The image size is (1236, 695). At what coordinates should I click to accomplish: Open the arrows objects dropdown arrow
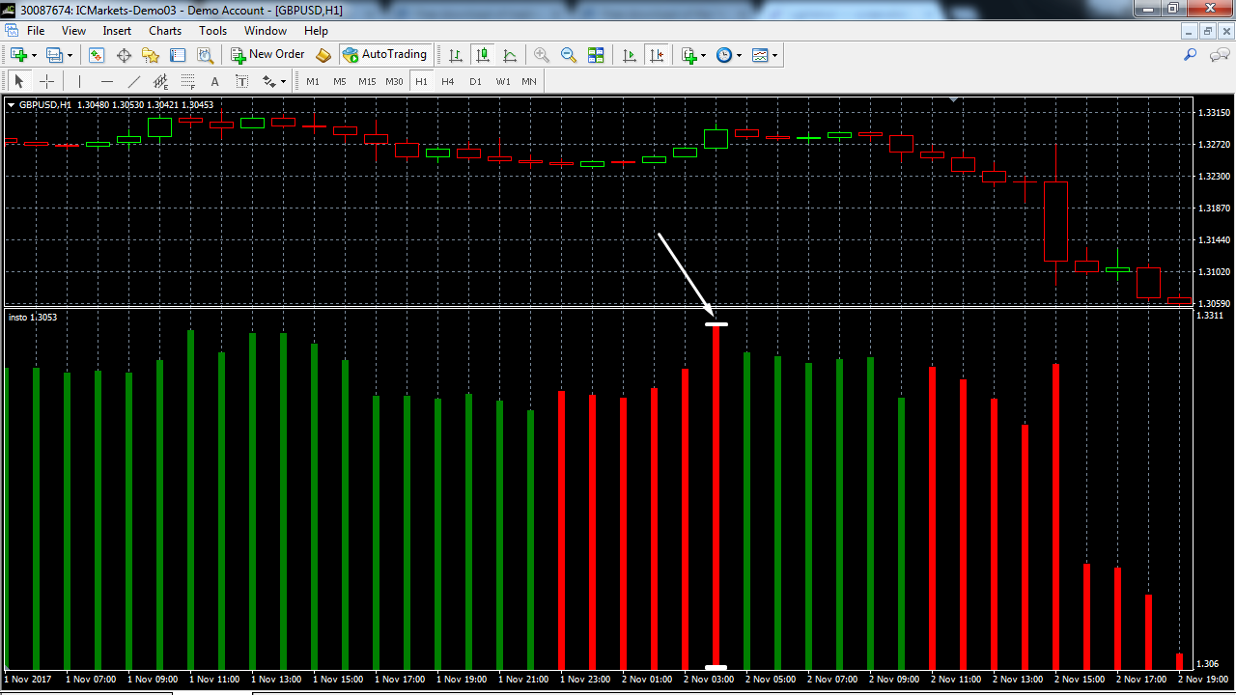point(283,81)
